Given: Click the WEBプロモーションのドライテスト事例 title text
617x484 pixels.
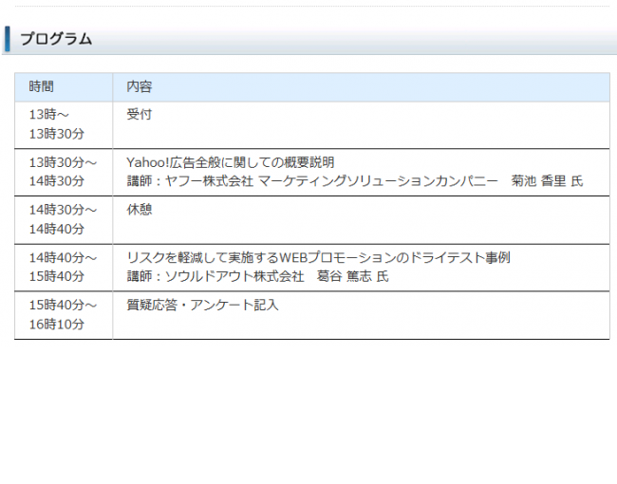Looking at the screenshot, I should coord(318,257).
